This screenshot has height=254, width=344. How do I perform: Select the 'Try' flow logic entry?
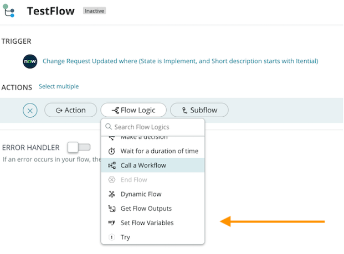125,237
